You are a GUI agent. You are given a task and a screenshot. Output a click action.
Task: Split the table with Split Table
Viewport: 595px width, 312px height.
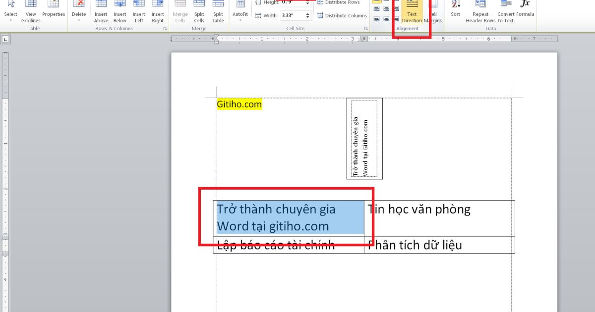click(218, 11)
